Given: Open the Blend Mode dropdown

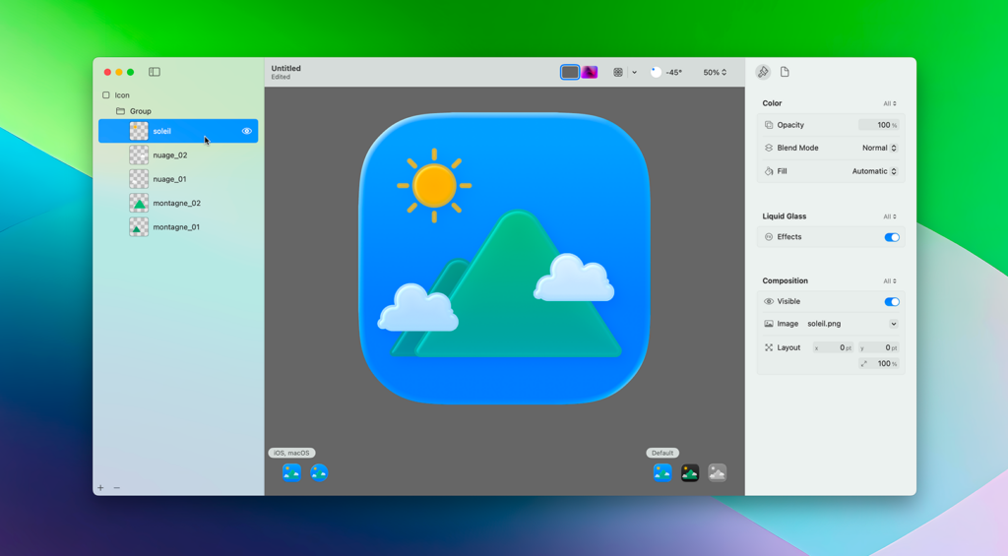Looking at the screenshot, I should (879, 148).
